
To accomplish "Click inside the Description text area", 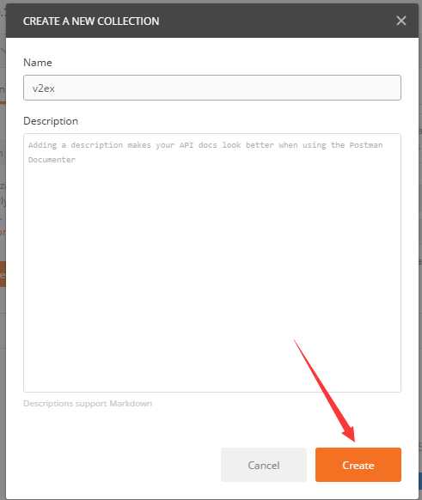I will (212, 263).
